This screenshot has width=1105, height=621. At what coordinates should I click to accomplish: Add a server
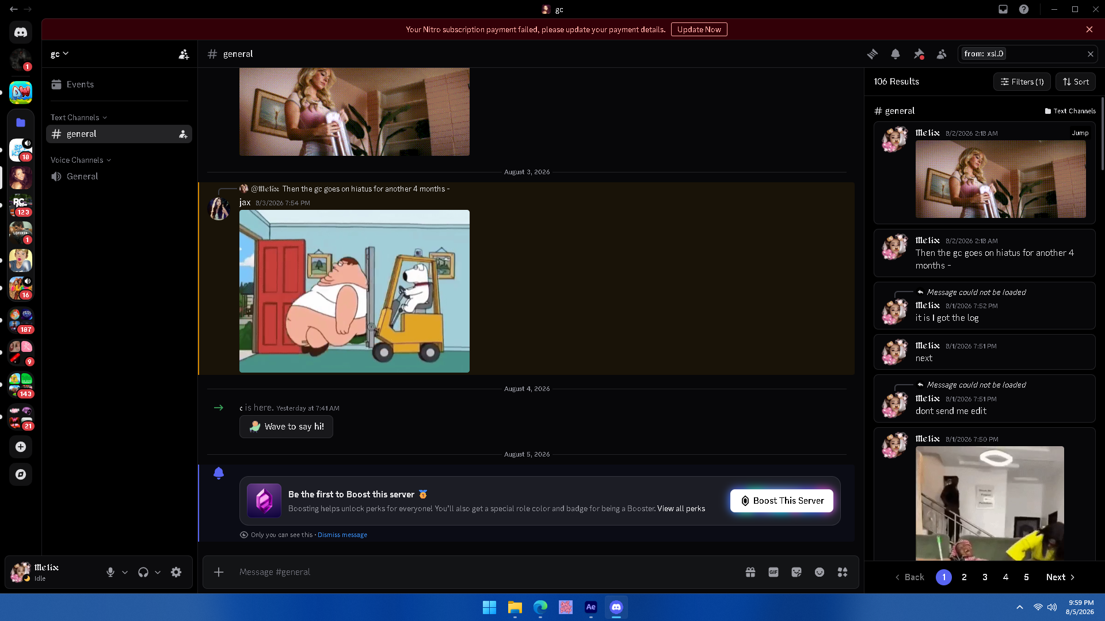point(21,447)
